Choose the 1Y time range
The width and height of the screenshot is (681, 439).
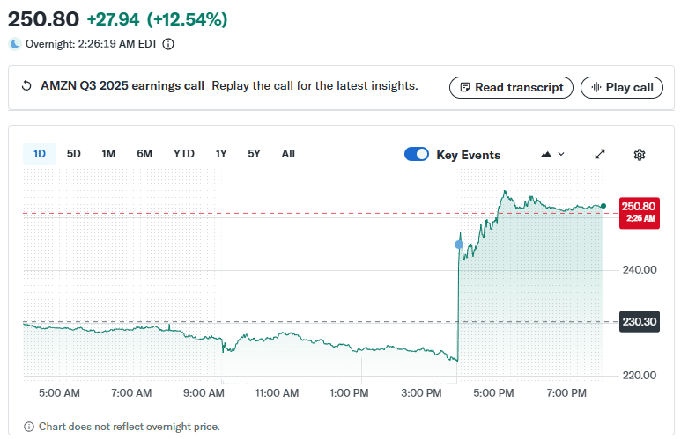(221, 154)
